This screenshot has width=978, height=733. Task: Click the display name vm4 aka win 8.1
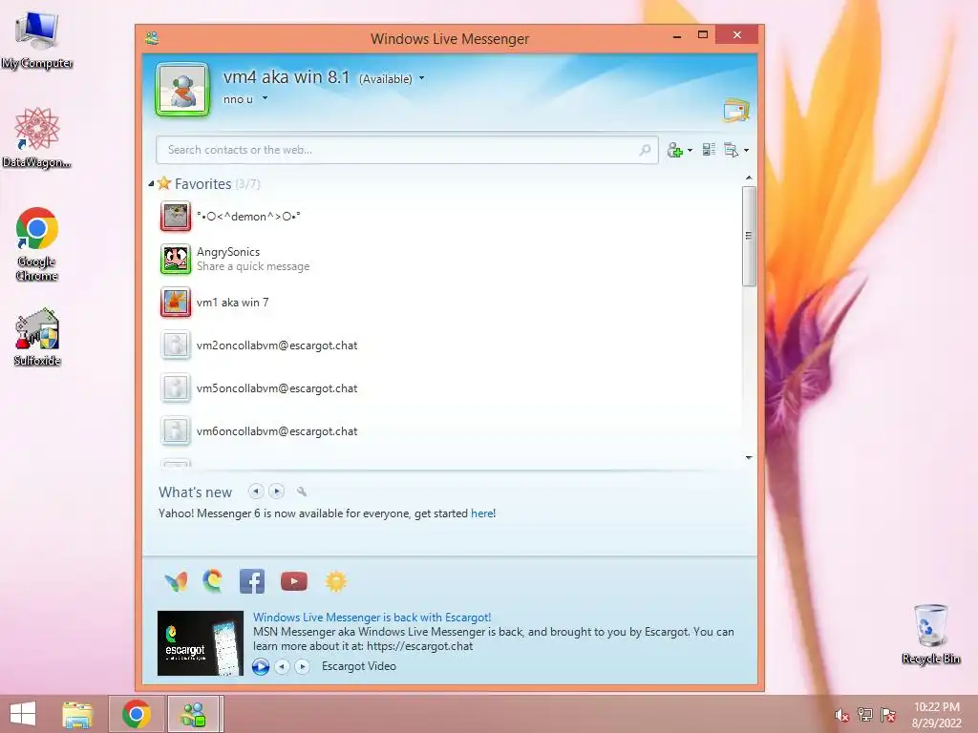click(287, 77)
